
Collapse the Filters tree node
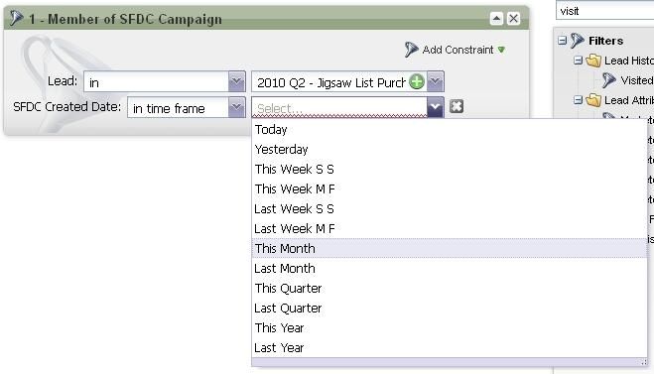coord(563,41)
